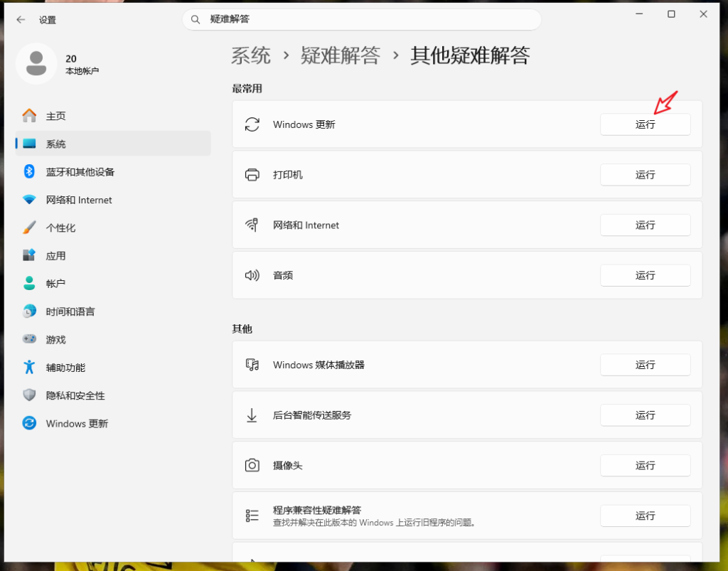Screen dimensions: 728x571
Task: Click the Personalization paintbrush icon
Action: [29, 228]
